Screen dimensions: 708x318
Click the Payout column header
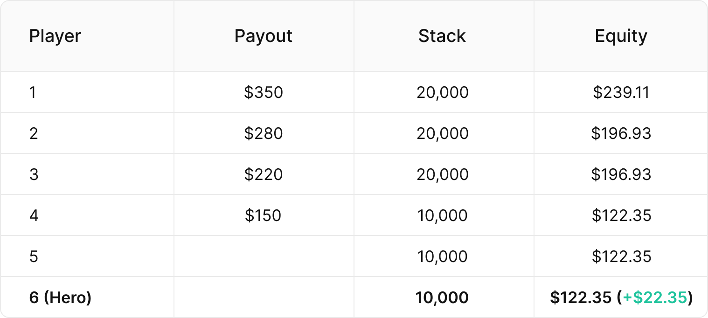[264, 36]
